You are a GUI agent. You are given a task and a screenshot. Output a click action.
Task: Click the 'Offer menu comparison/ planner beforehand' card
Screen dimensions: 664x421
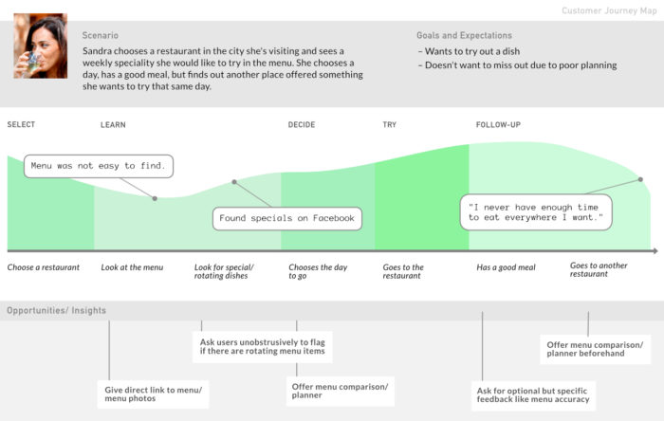(595, 350)
